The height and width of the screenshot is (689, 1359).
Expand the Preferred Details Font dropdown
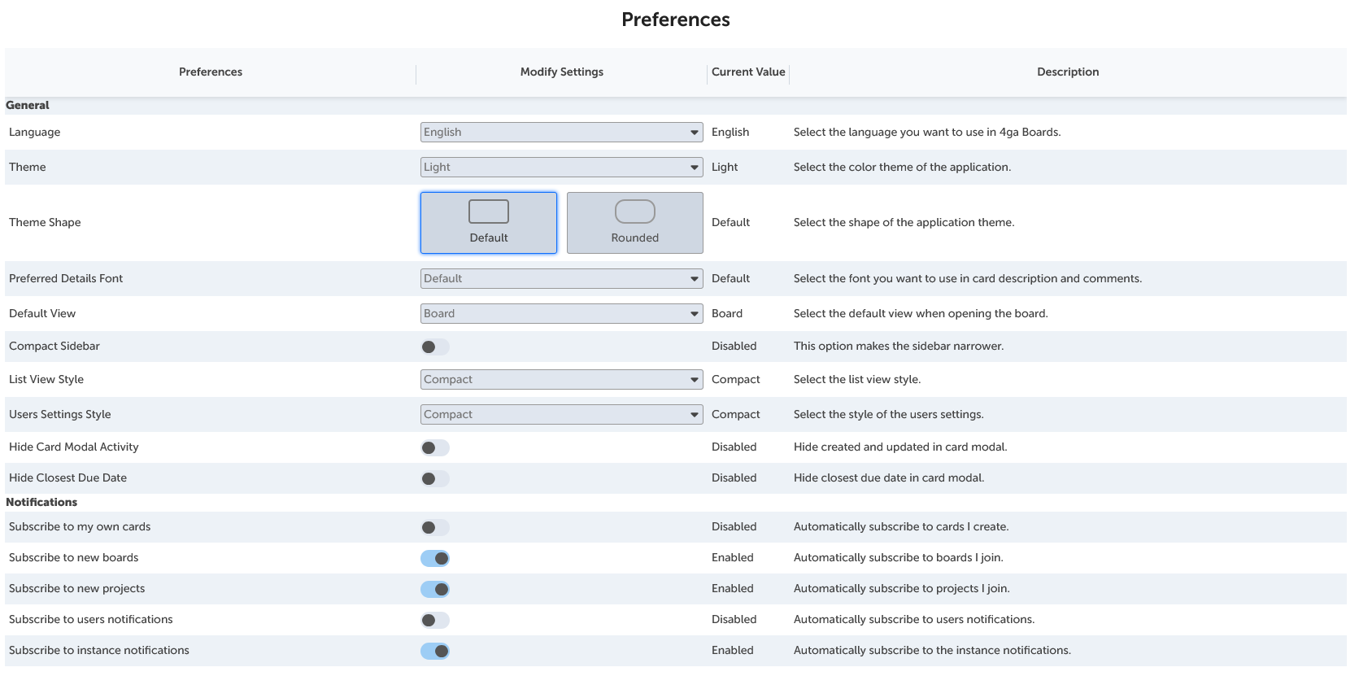click(x=561, y=279)
